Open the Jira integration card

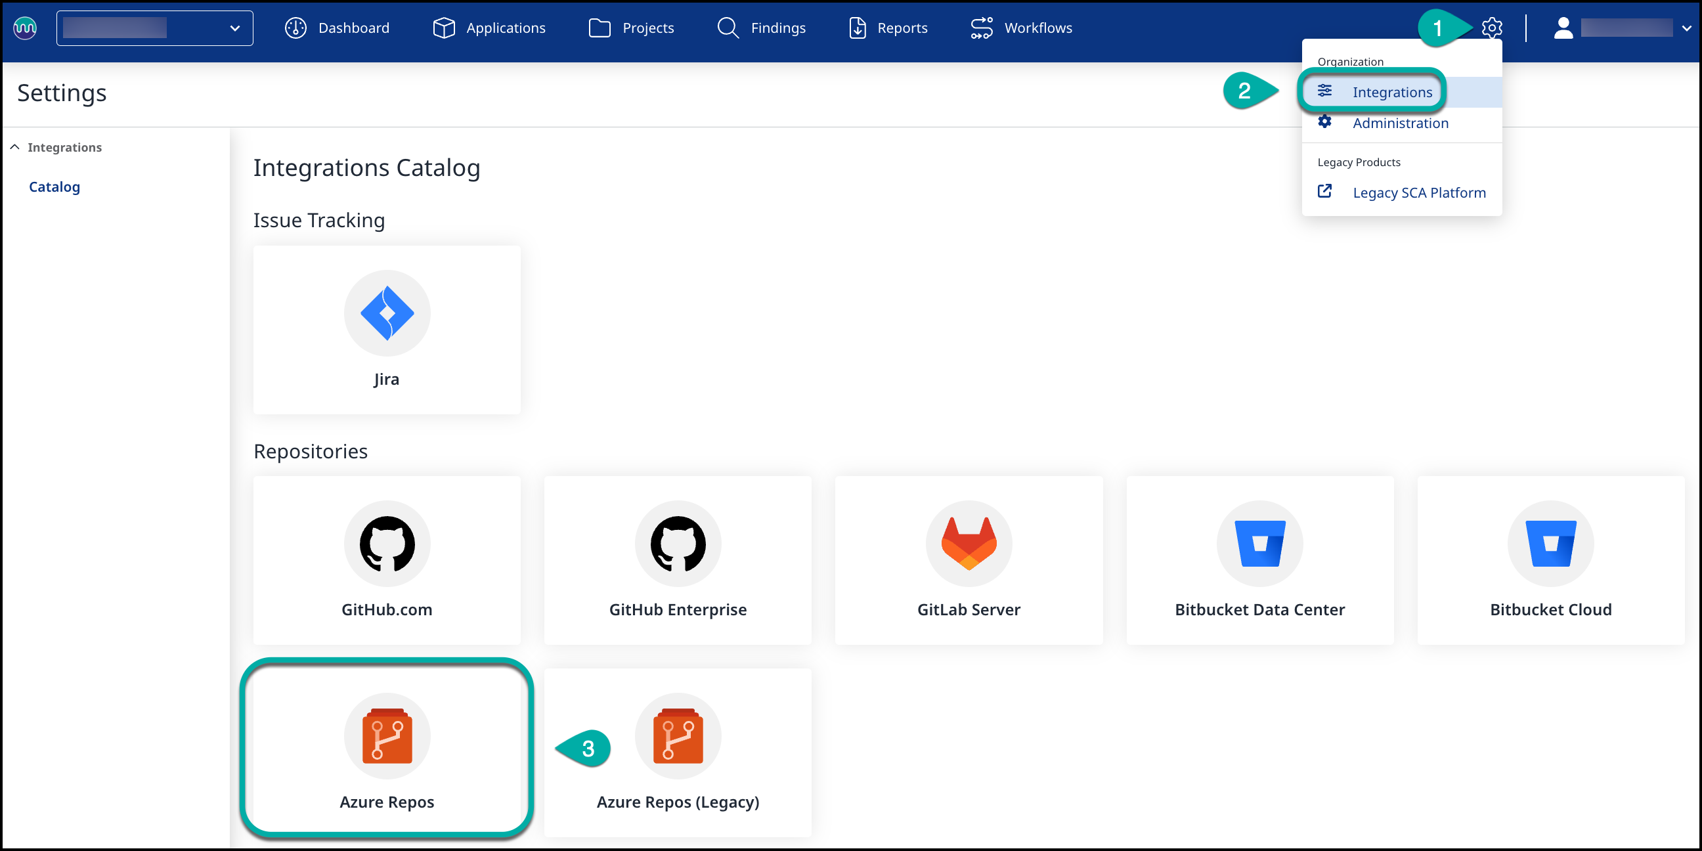pyautogui.click(x=387, y=330)
